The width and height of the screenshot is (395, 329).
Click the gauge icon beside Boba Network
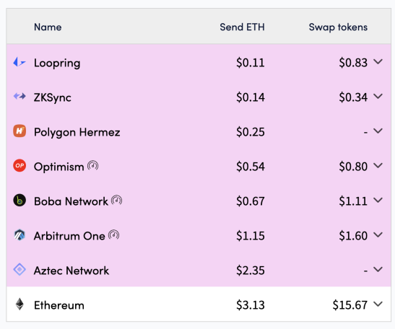117,201
